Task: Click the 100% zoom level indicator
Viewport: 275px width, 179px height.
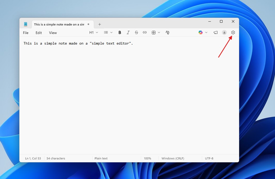Action: [x=147, y=158]
